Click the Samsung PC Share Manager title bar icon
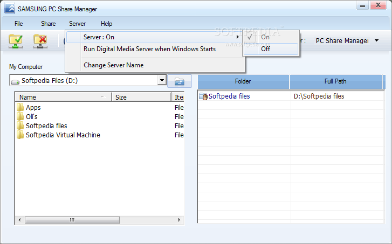Image resolution: width=392 pixels, height=244 pixels. [10, 8]
